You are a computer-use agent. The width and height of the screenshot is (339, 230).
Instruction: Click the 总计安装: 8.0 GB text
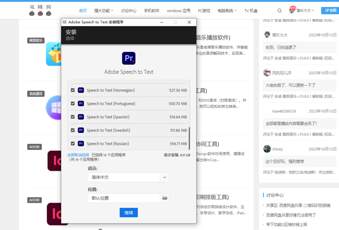177,155
